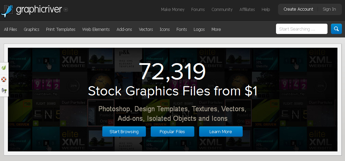Select All Files category
Viewport: 345px width, 161px height.
coord(10,29)
